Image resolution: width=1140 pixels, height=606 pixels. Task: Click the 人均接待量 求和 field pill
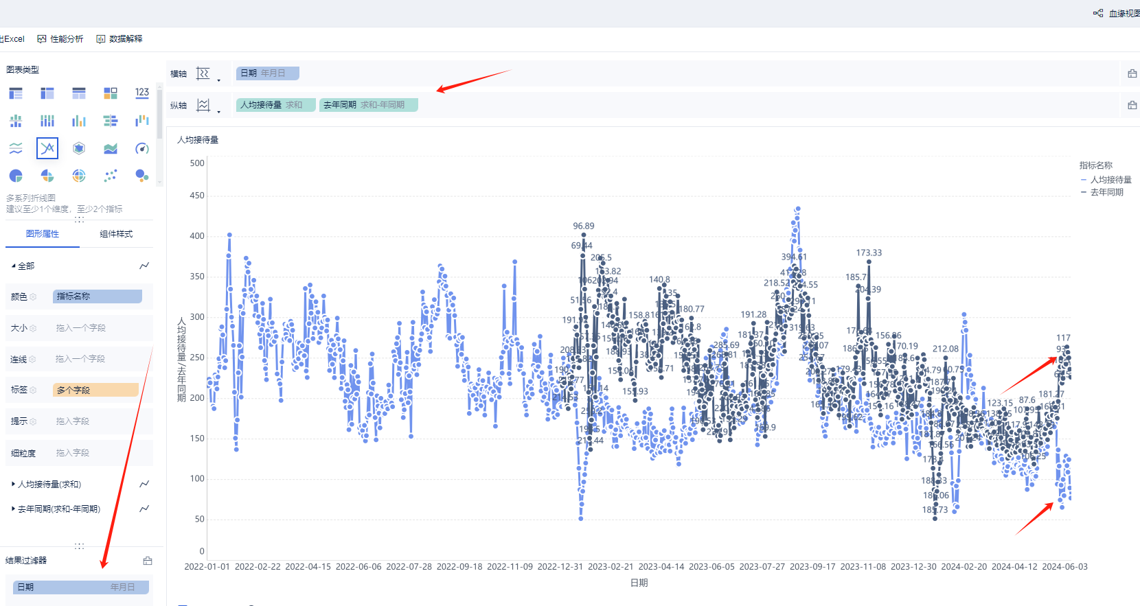point(276,105)
